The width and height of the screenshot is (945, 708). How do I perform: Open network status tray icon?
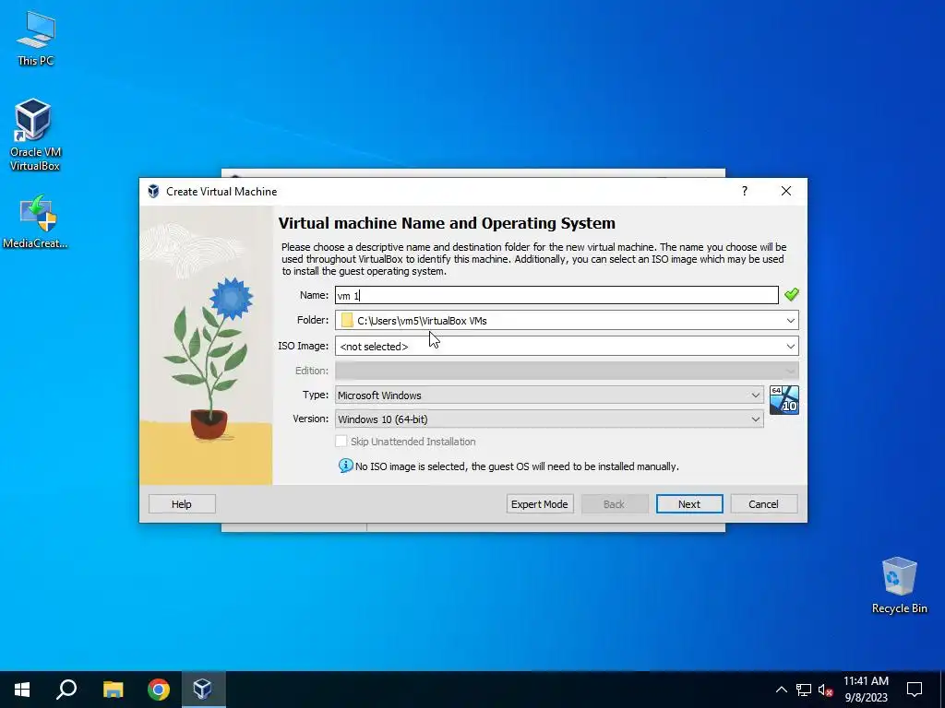(804, 690)
